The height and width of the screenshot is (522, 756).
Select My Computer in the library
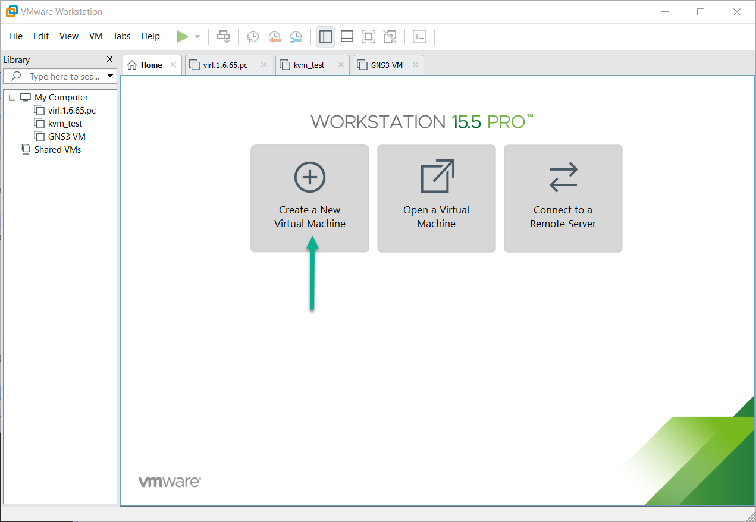(61, 98)
